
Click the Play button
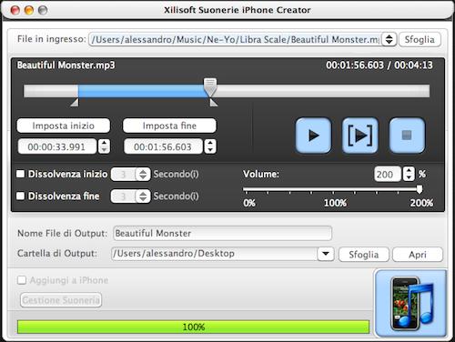click(x=313, y=136)
